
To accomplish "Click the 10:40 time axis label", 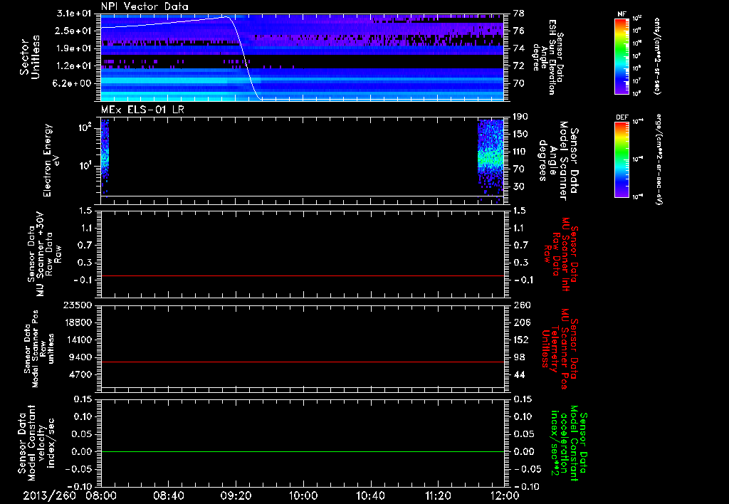I will tap(370, 495).
